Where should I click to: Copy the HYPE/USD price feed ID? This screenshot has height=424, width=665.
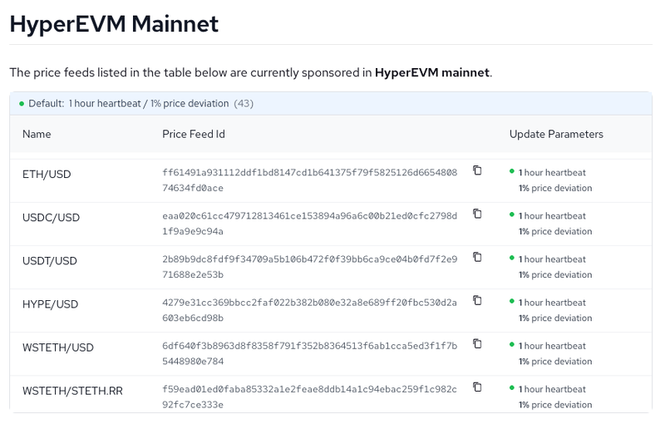pos(477,300)
